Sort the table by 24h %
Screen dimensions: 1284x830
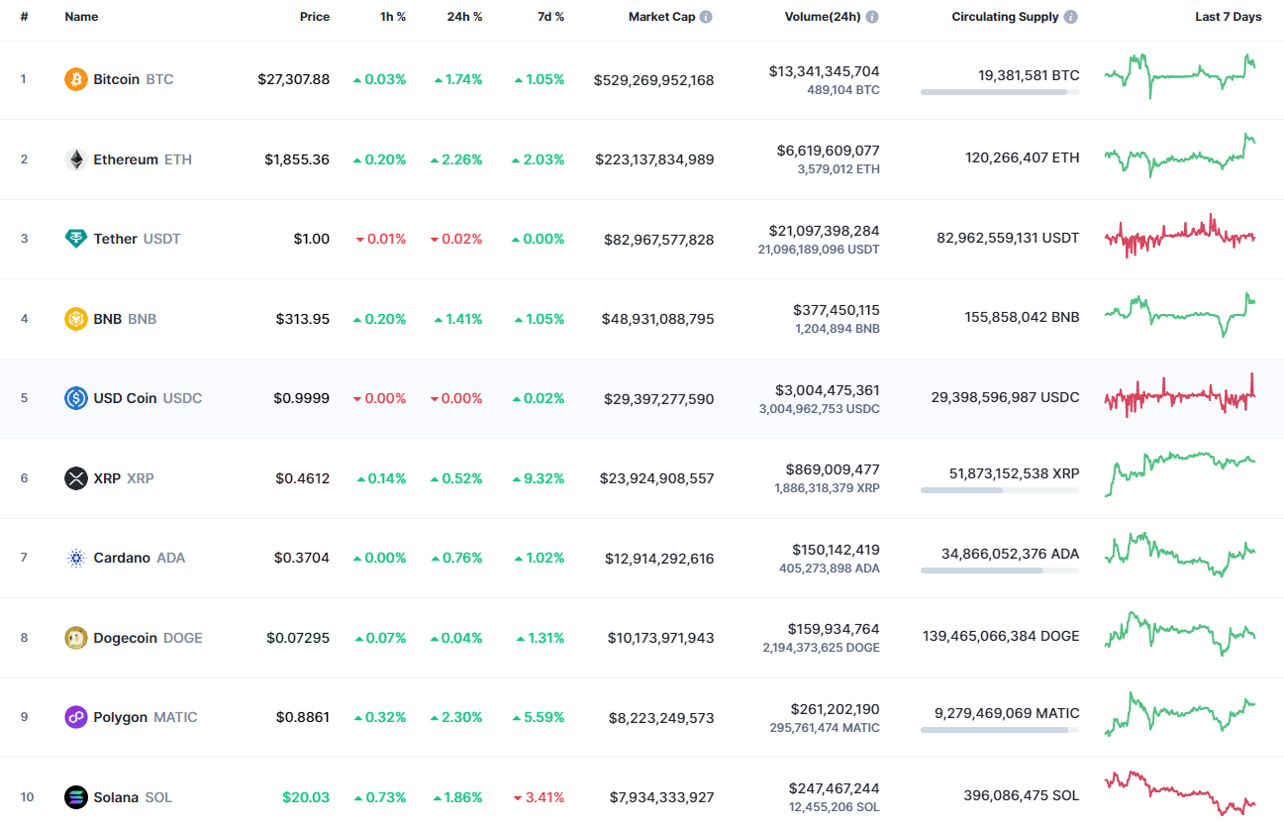pos(464,16)
